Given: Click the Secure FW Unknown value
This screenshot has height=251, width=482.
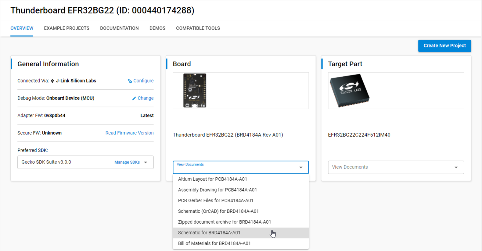Looking at the screenshot, I should (52, 133).
